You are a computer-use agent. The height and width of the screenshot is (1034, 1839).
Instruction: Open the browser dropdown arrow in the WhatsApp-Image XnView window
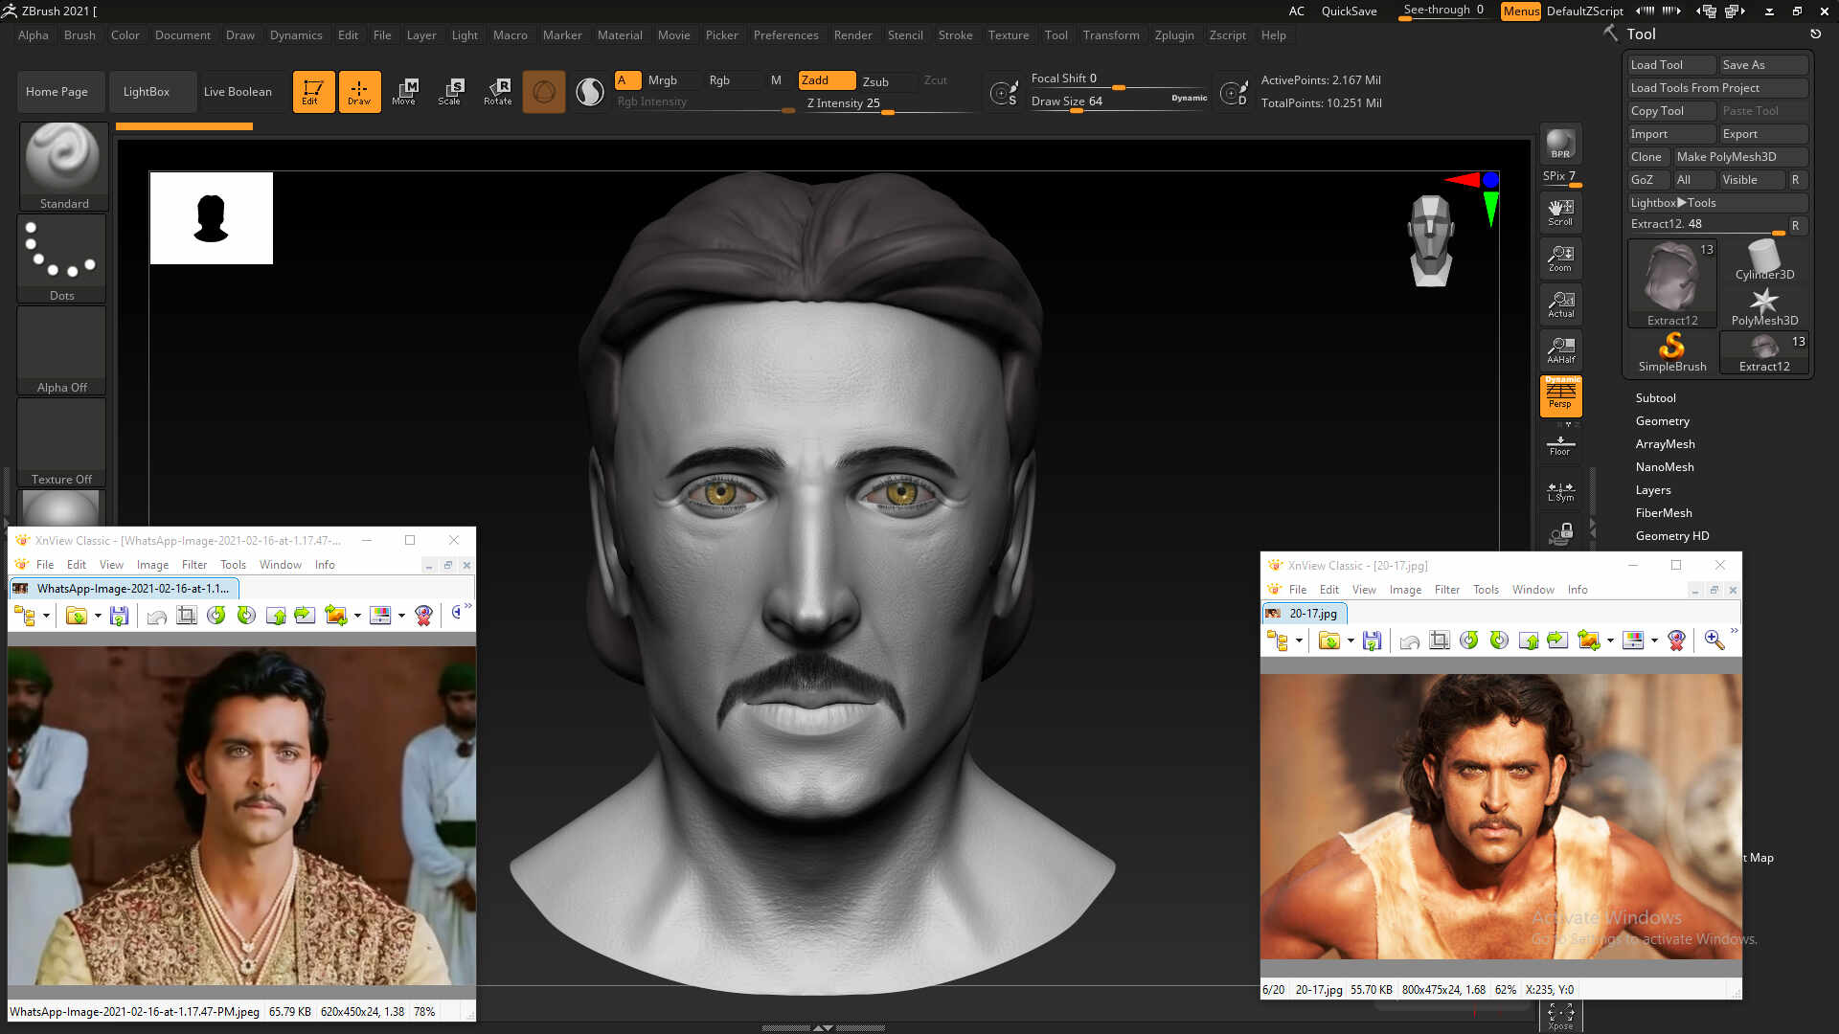[x=46, y=616]
